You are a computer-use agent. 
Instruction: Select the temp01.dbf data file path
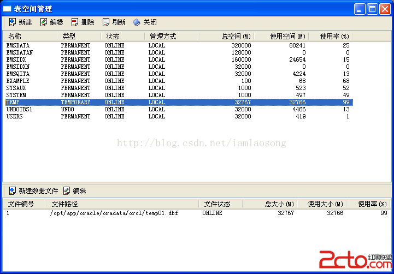tap(114, 213)
